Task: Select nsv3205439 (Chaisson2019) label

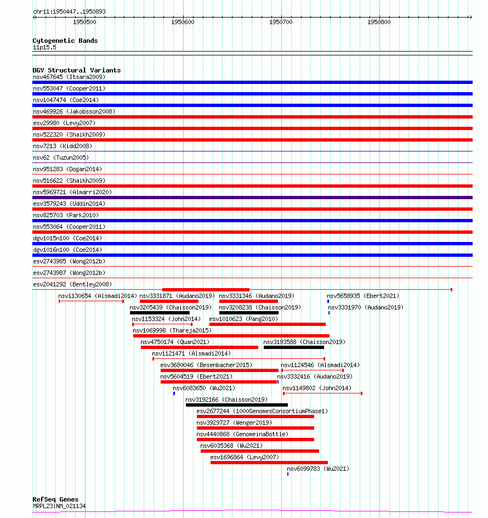Action: pos(171,307)
